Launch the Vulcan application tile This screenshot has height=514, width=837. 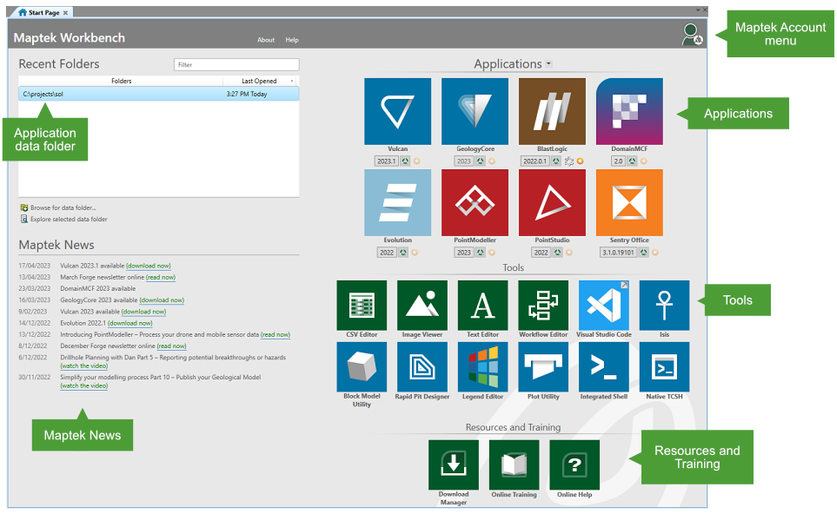click(x=397, y=111)
